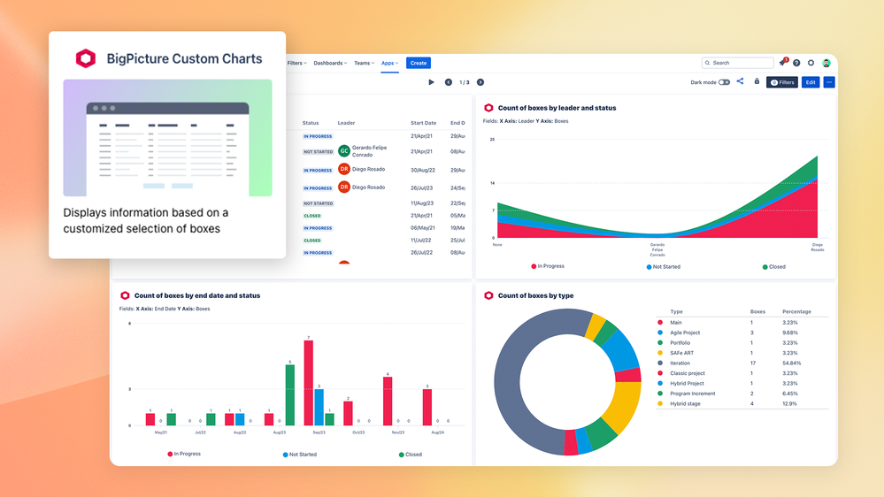Viewport: 884px width, 497px height.
Task: Click the hexagon icon of boxes by type chart
Action: (x=488, y=295)
